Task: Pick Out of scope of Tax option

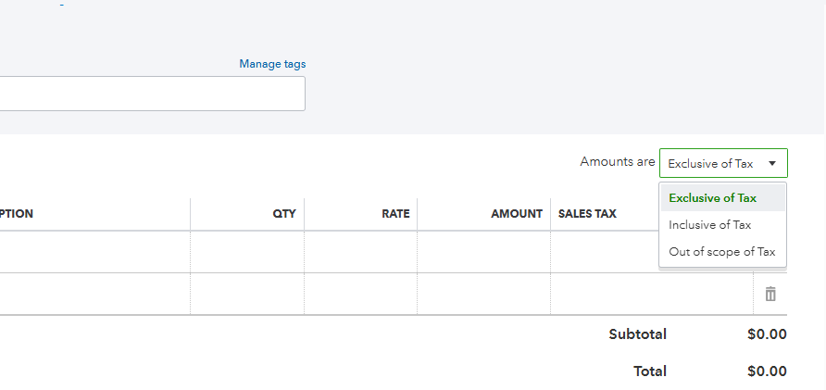Action: click(722, 252)
